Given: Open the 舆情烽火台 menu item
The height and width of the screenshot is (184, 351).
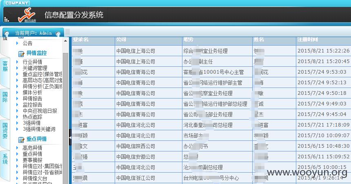Looking at the screenshot, I should [x=35, y=178].
